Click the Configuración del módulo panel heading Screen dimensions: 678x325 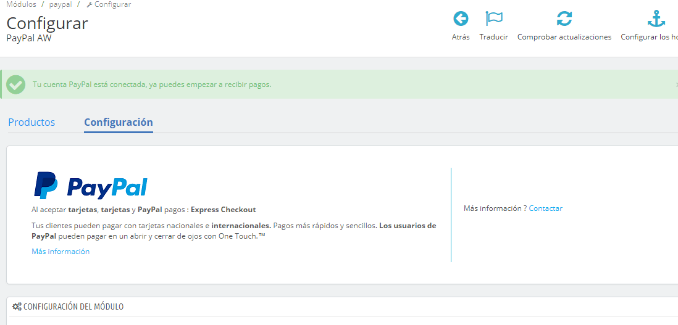[73, 307]
